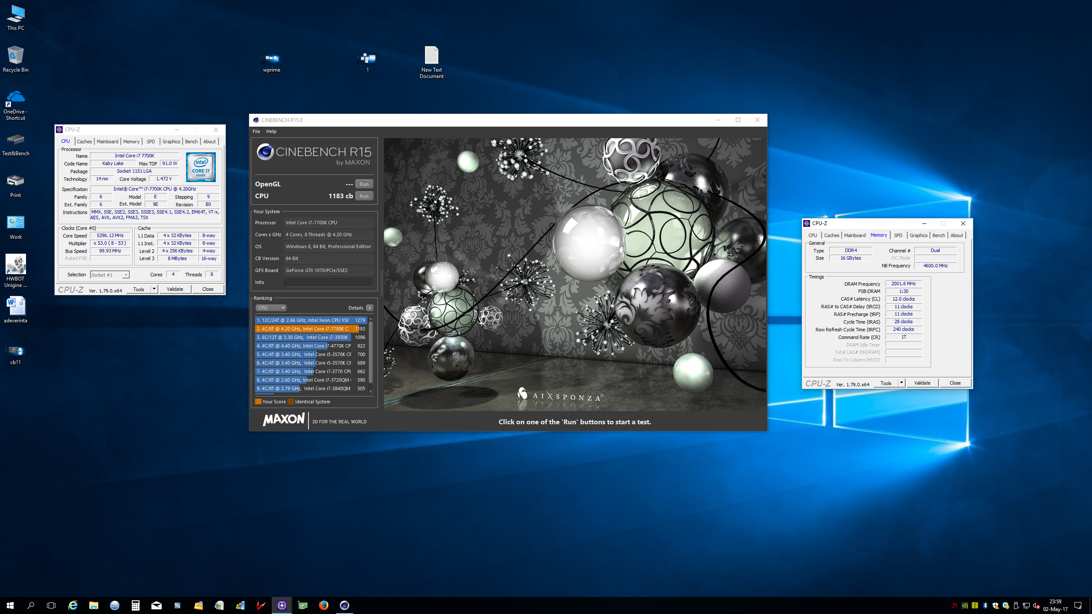Click Tools button in right CPU-Z window
The width and height of the screenshot is (1092, 614).
(886, 383)
